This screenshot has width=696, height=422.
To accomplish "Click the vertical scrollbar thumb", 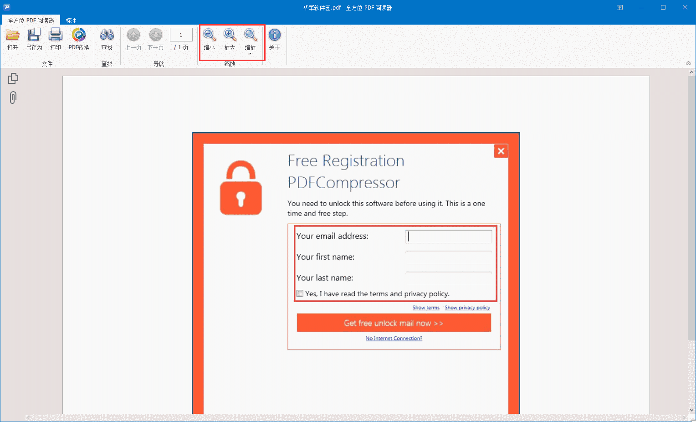I will (691, 205).
